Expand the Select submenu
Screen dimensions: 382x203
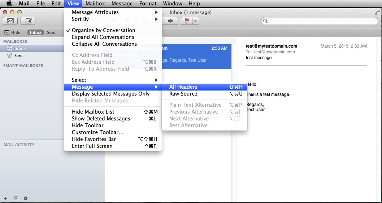coord(113,80)
